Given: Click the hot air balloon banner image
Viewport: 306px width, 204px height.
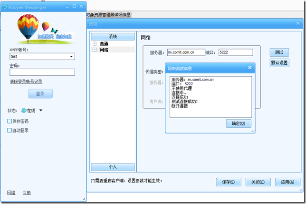Looking at the screenshot, I should tap(43, 29).
